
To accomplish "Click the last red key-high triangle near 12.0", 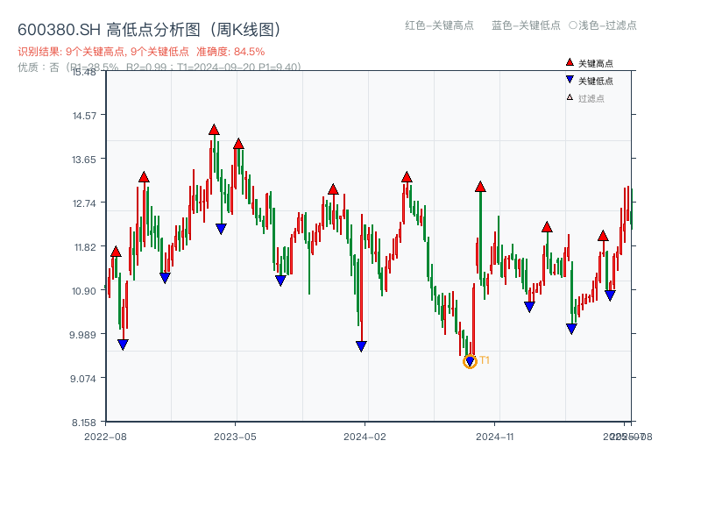I will pos(603,236).
